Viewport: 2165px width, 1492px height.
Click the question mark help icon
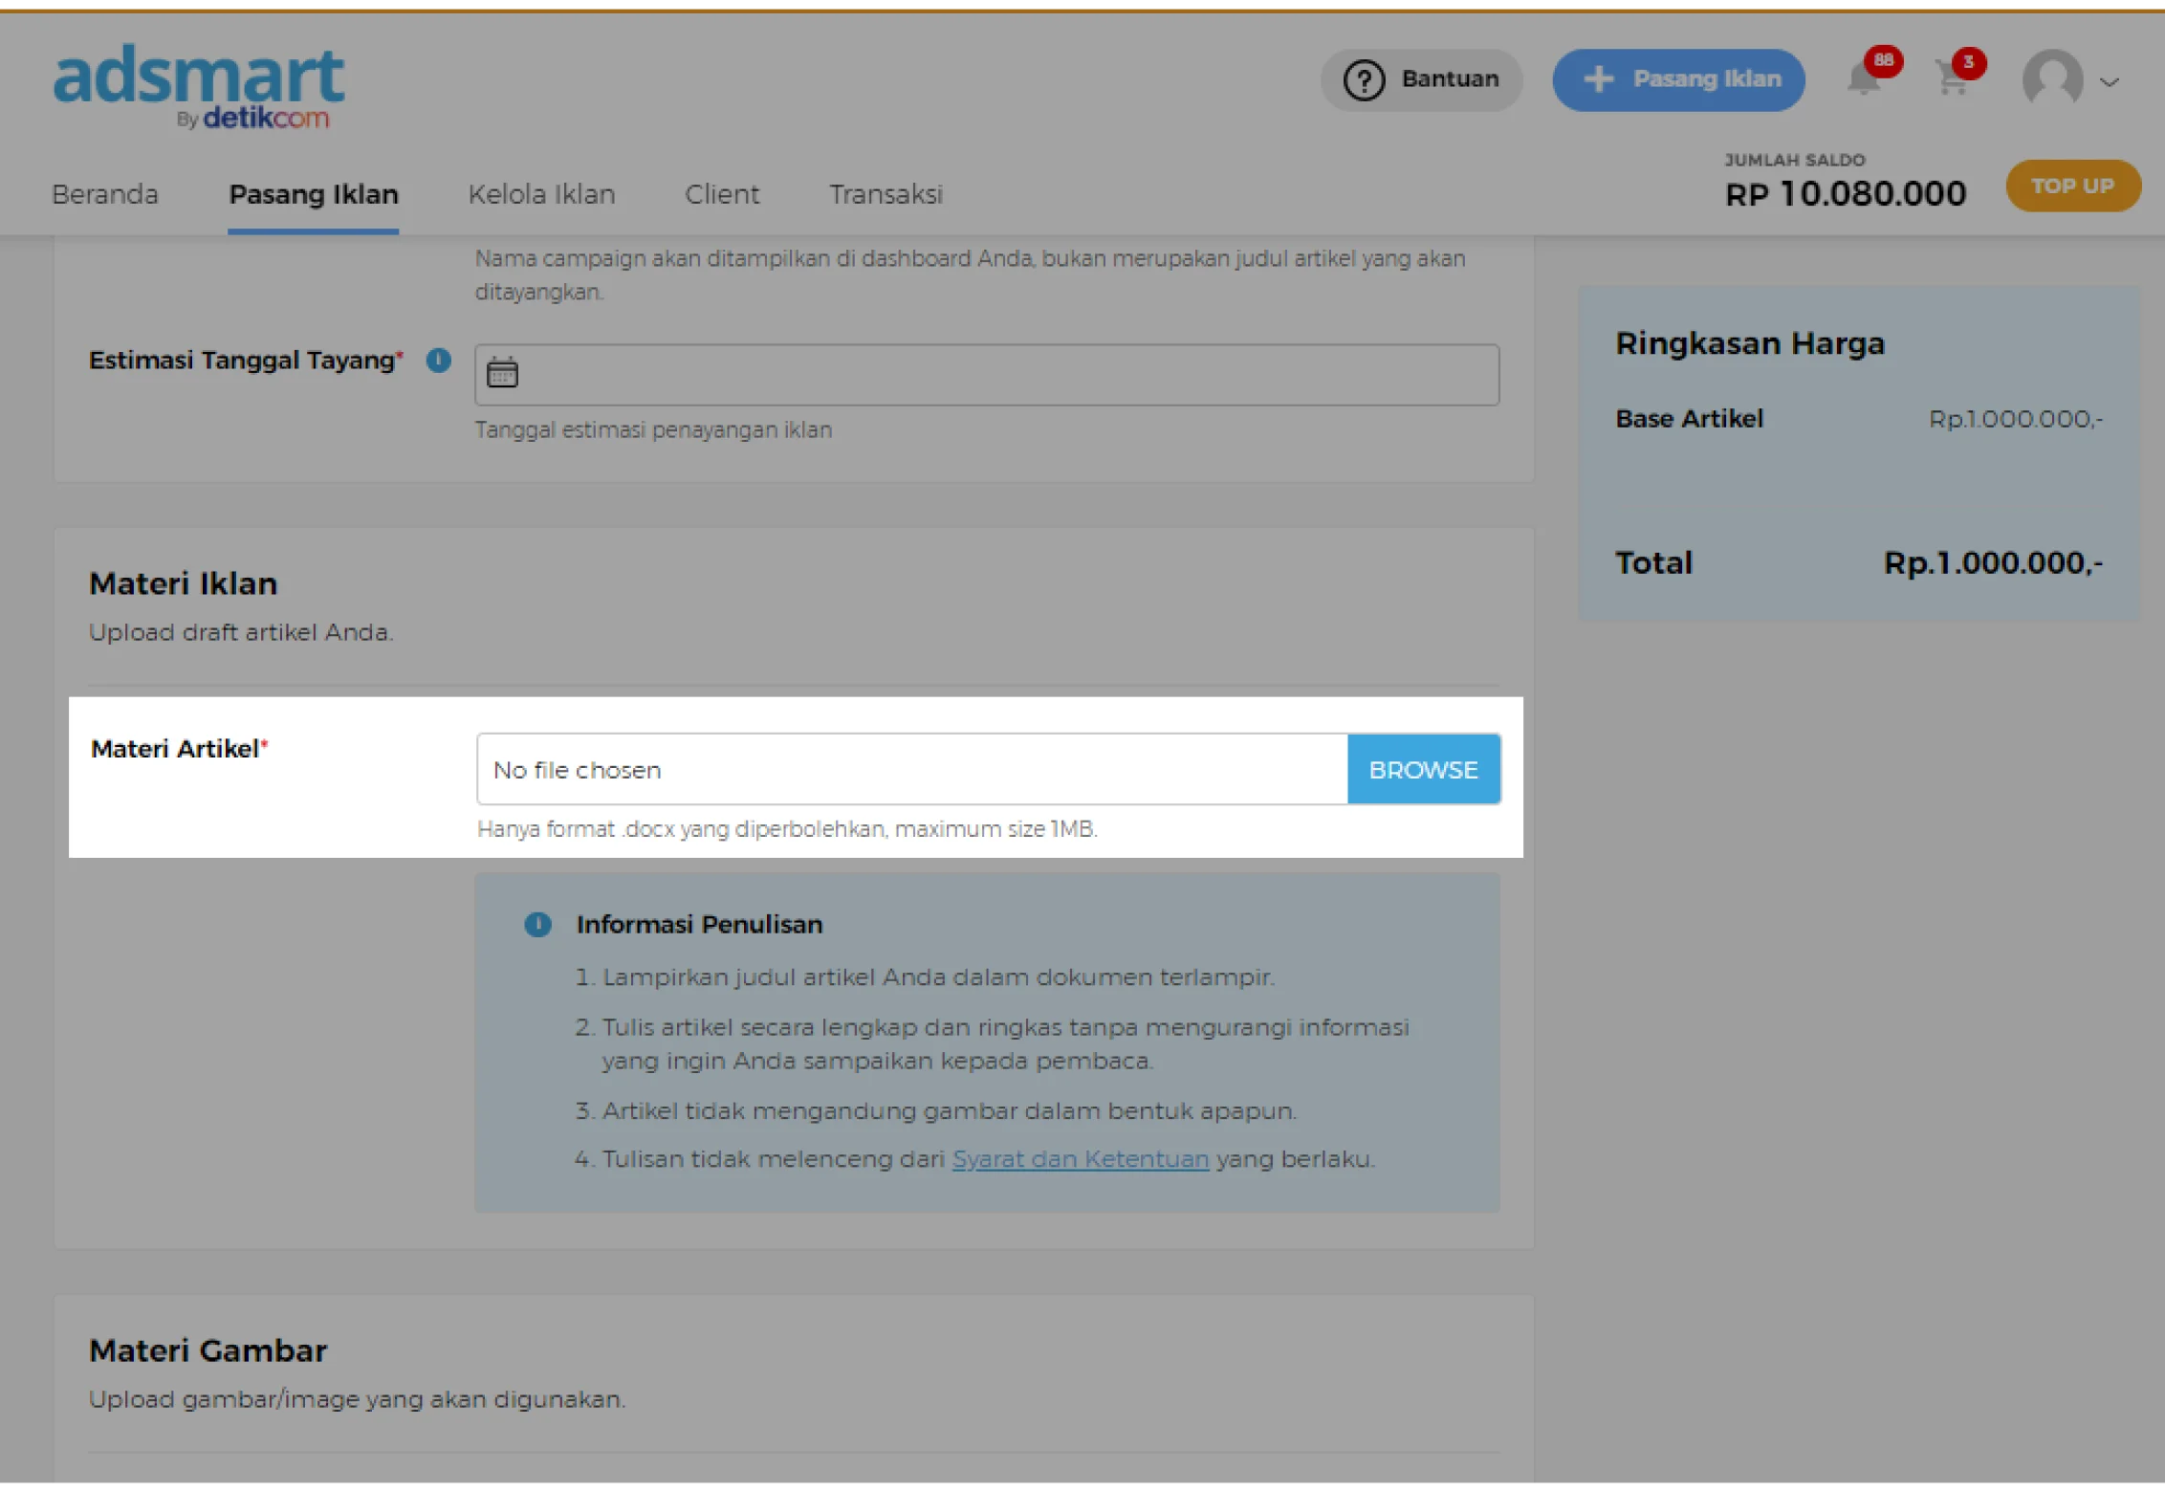point(1364,80)
